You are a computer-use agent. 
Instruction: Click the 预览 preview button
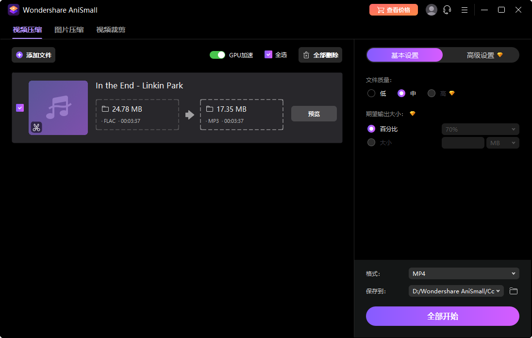[x=314, y=114]
